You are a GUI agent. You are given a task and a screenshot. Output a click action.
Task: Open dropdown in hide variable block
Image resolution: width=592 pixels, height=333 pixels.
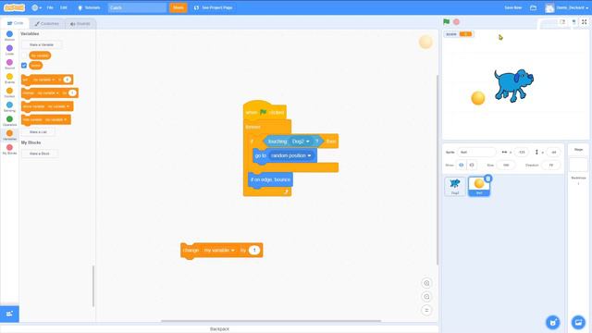click(x=55, y=119)
